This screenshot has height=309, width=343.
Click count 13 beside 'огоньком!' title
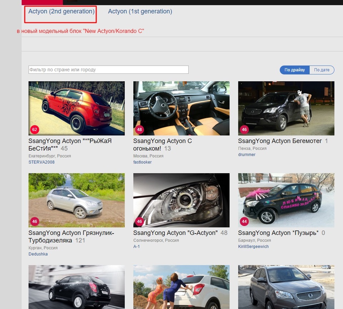click(168, 149)
